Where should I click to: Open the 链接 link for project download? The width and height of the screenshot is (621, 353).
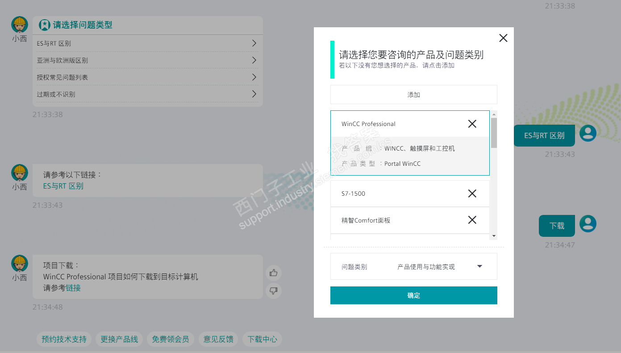73,288
